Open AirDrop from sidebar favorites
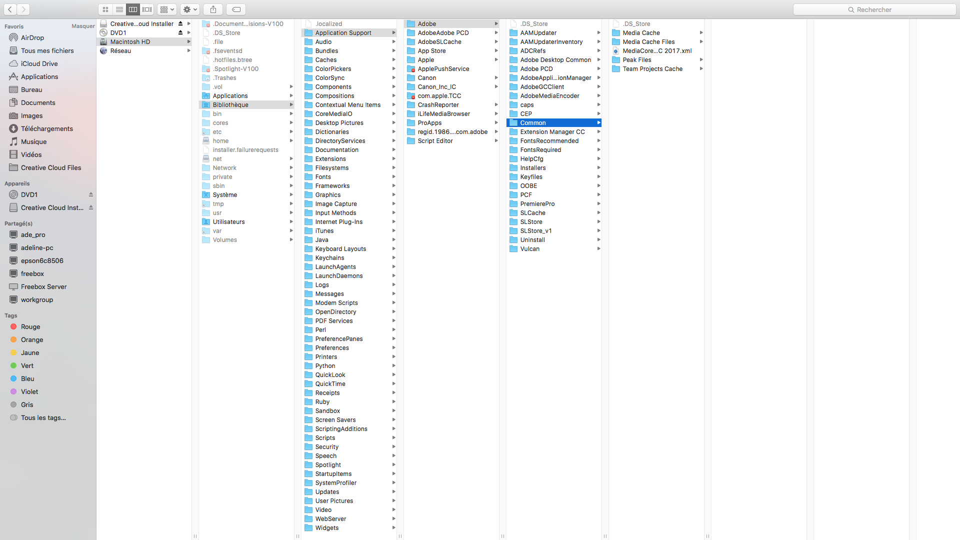 coord(32,37)
